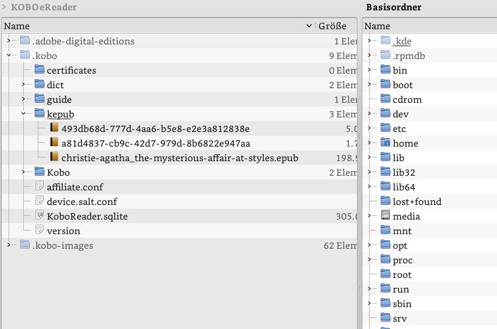Expand the .adobe-digital-editions folder
Viewport: 497px width, 329px height.
9,41
